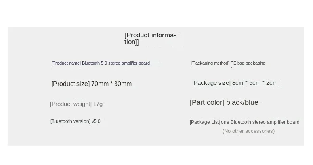Click the heading's wrapped 'tion]]' line
Image resolution: width=313 pixels, height=165 pixels.
[x=132, y=42]
